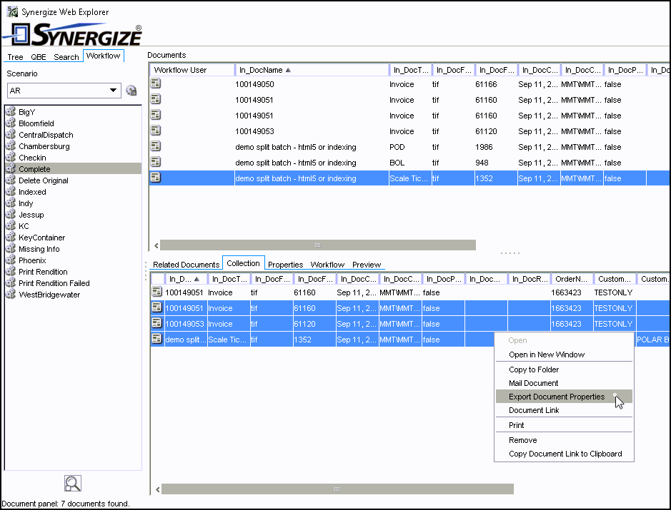
Task: Choose Print from context menu
Action: click(x=564, y=425)
